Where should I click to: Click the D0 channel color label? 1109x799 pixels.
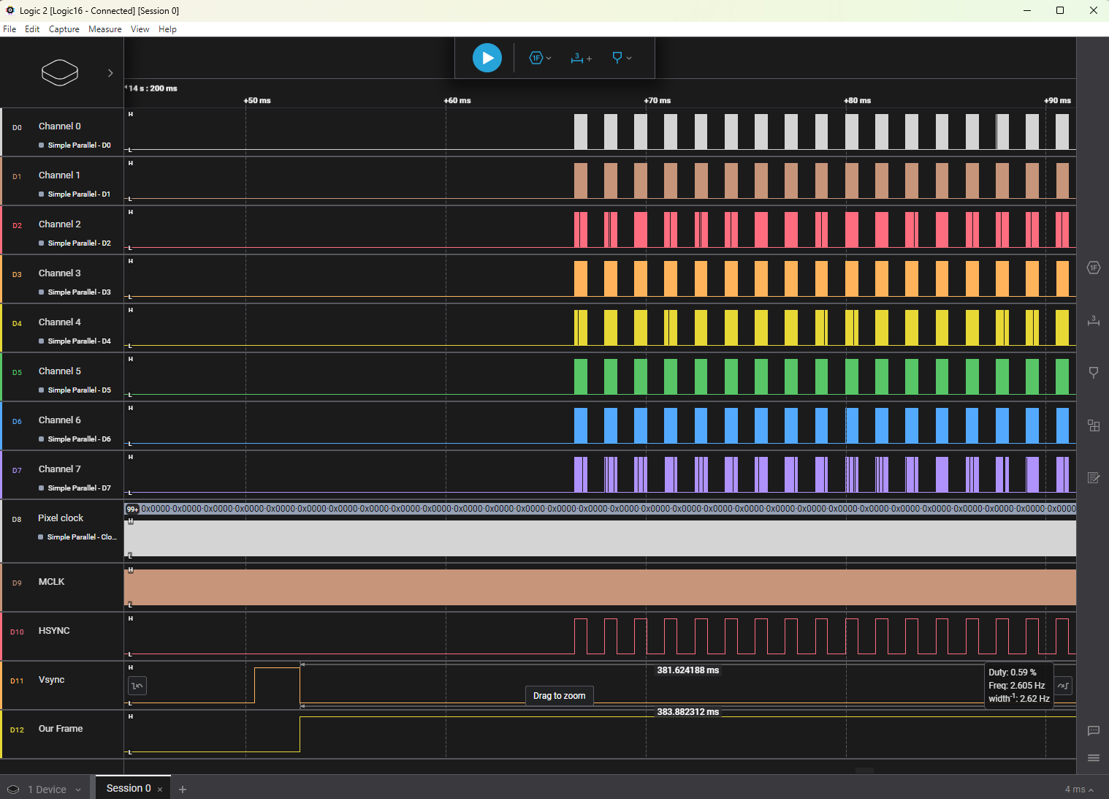coord(17,128)
